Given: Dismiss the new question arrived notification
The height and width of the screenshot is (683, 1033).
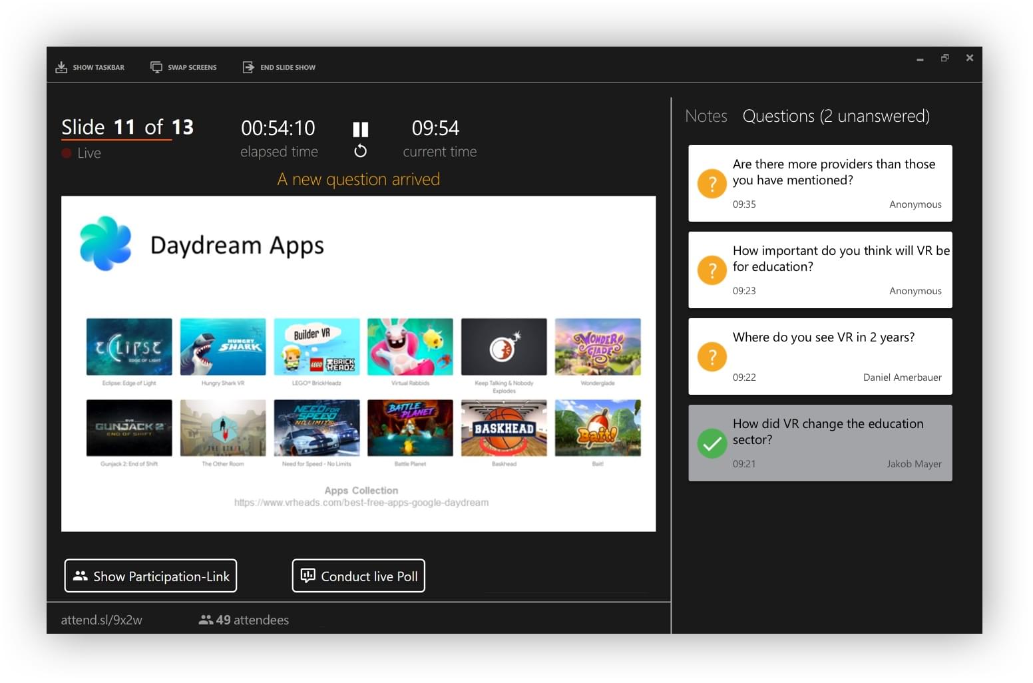Looking at the screenshot, I should [359, 178].
